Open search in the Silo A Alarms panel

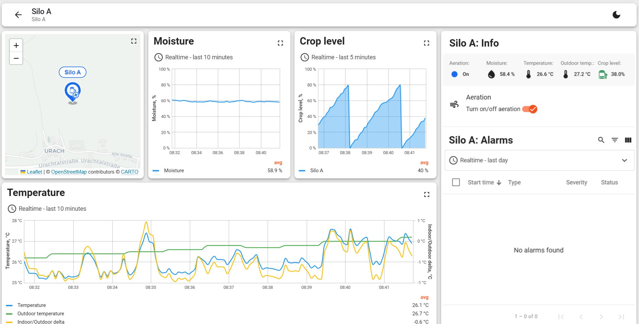[x=601, y=140]
